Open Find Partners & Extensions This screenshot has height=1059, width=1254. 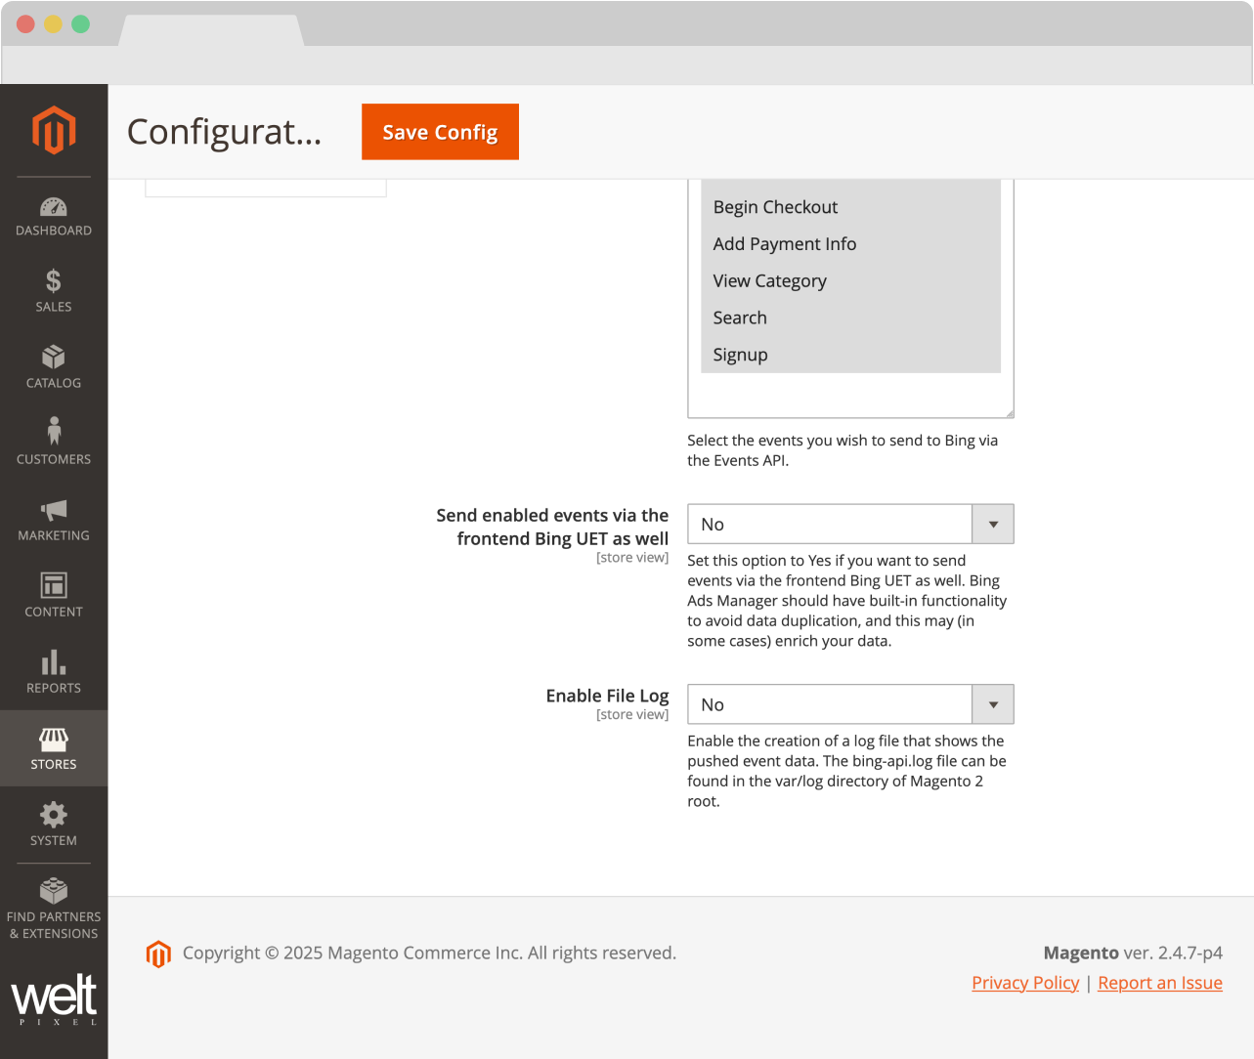[54, 904]
